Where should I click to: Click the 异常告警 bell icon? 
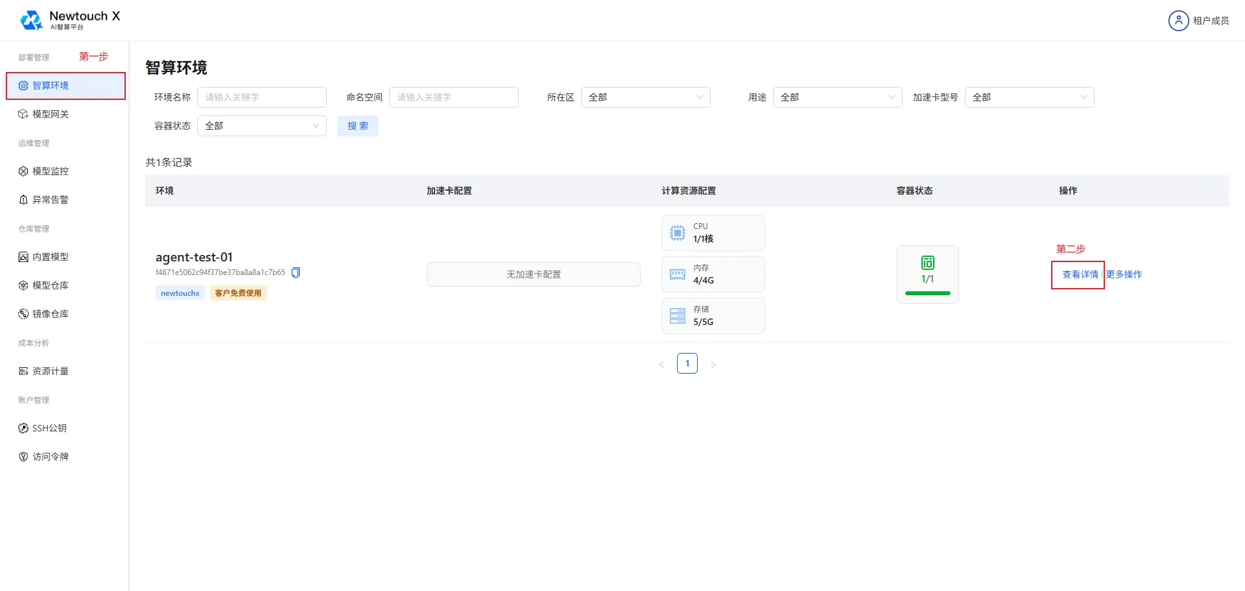click(x=23, y=200)
